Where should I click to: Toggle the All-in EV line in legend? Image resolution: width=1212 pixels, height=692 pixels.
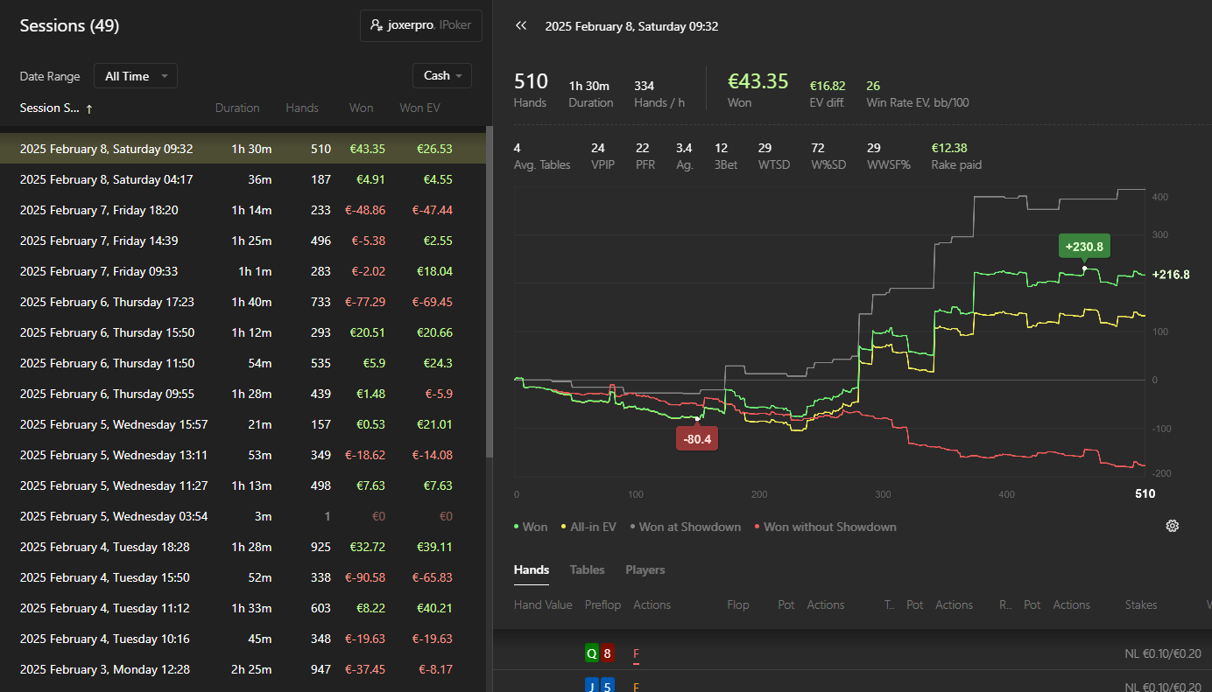click(x=588, y=527)
